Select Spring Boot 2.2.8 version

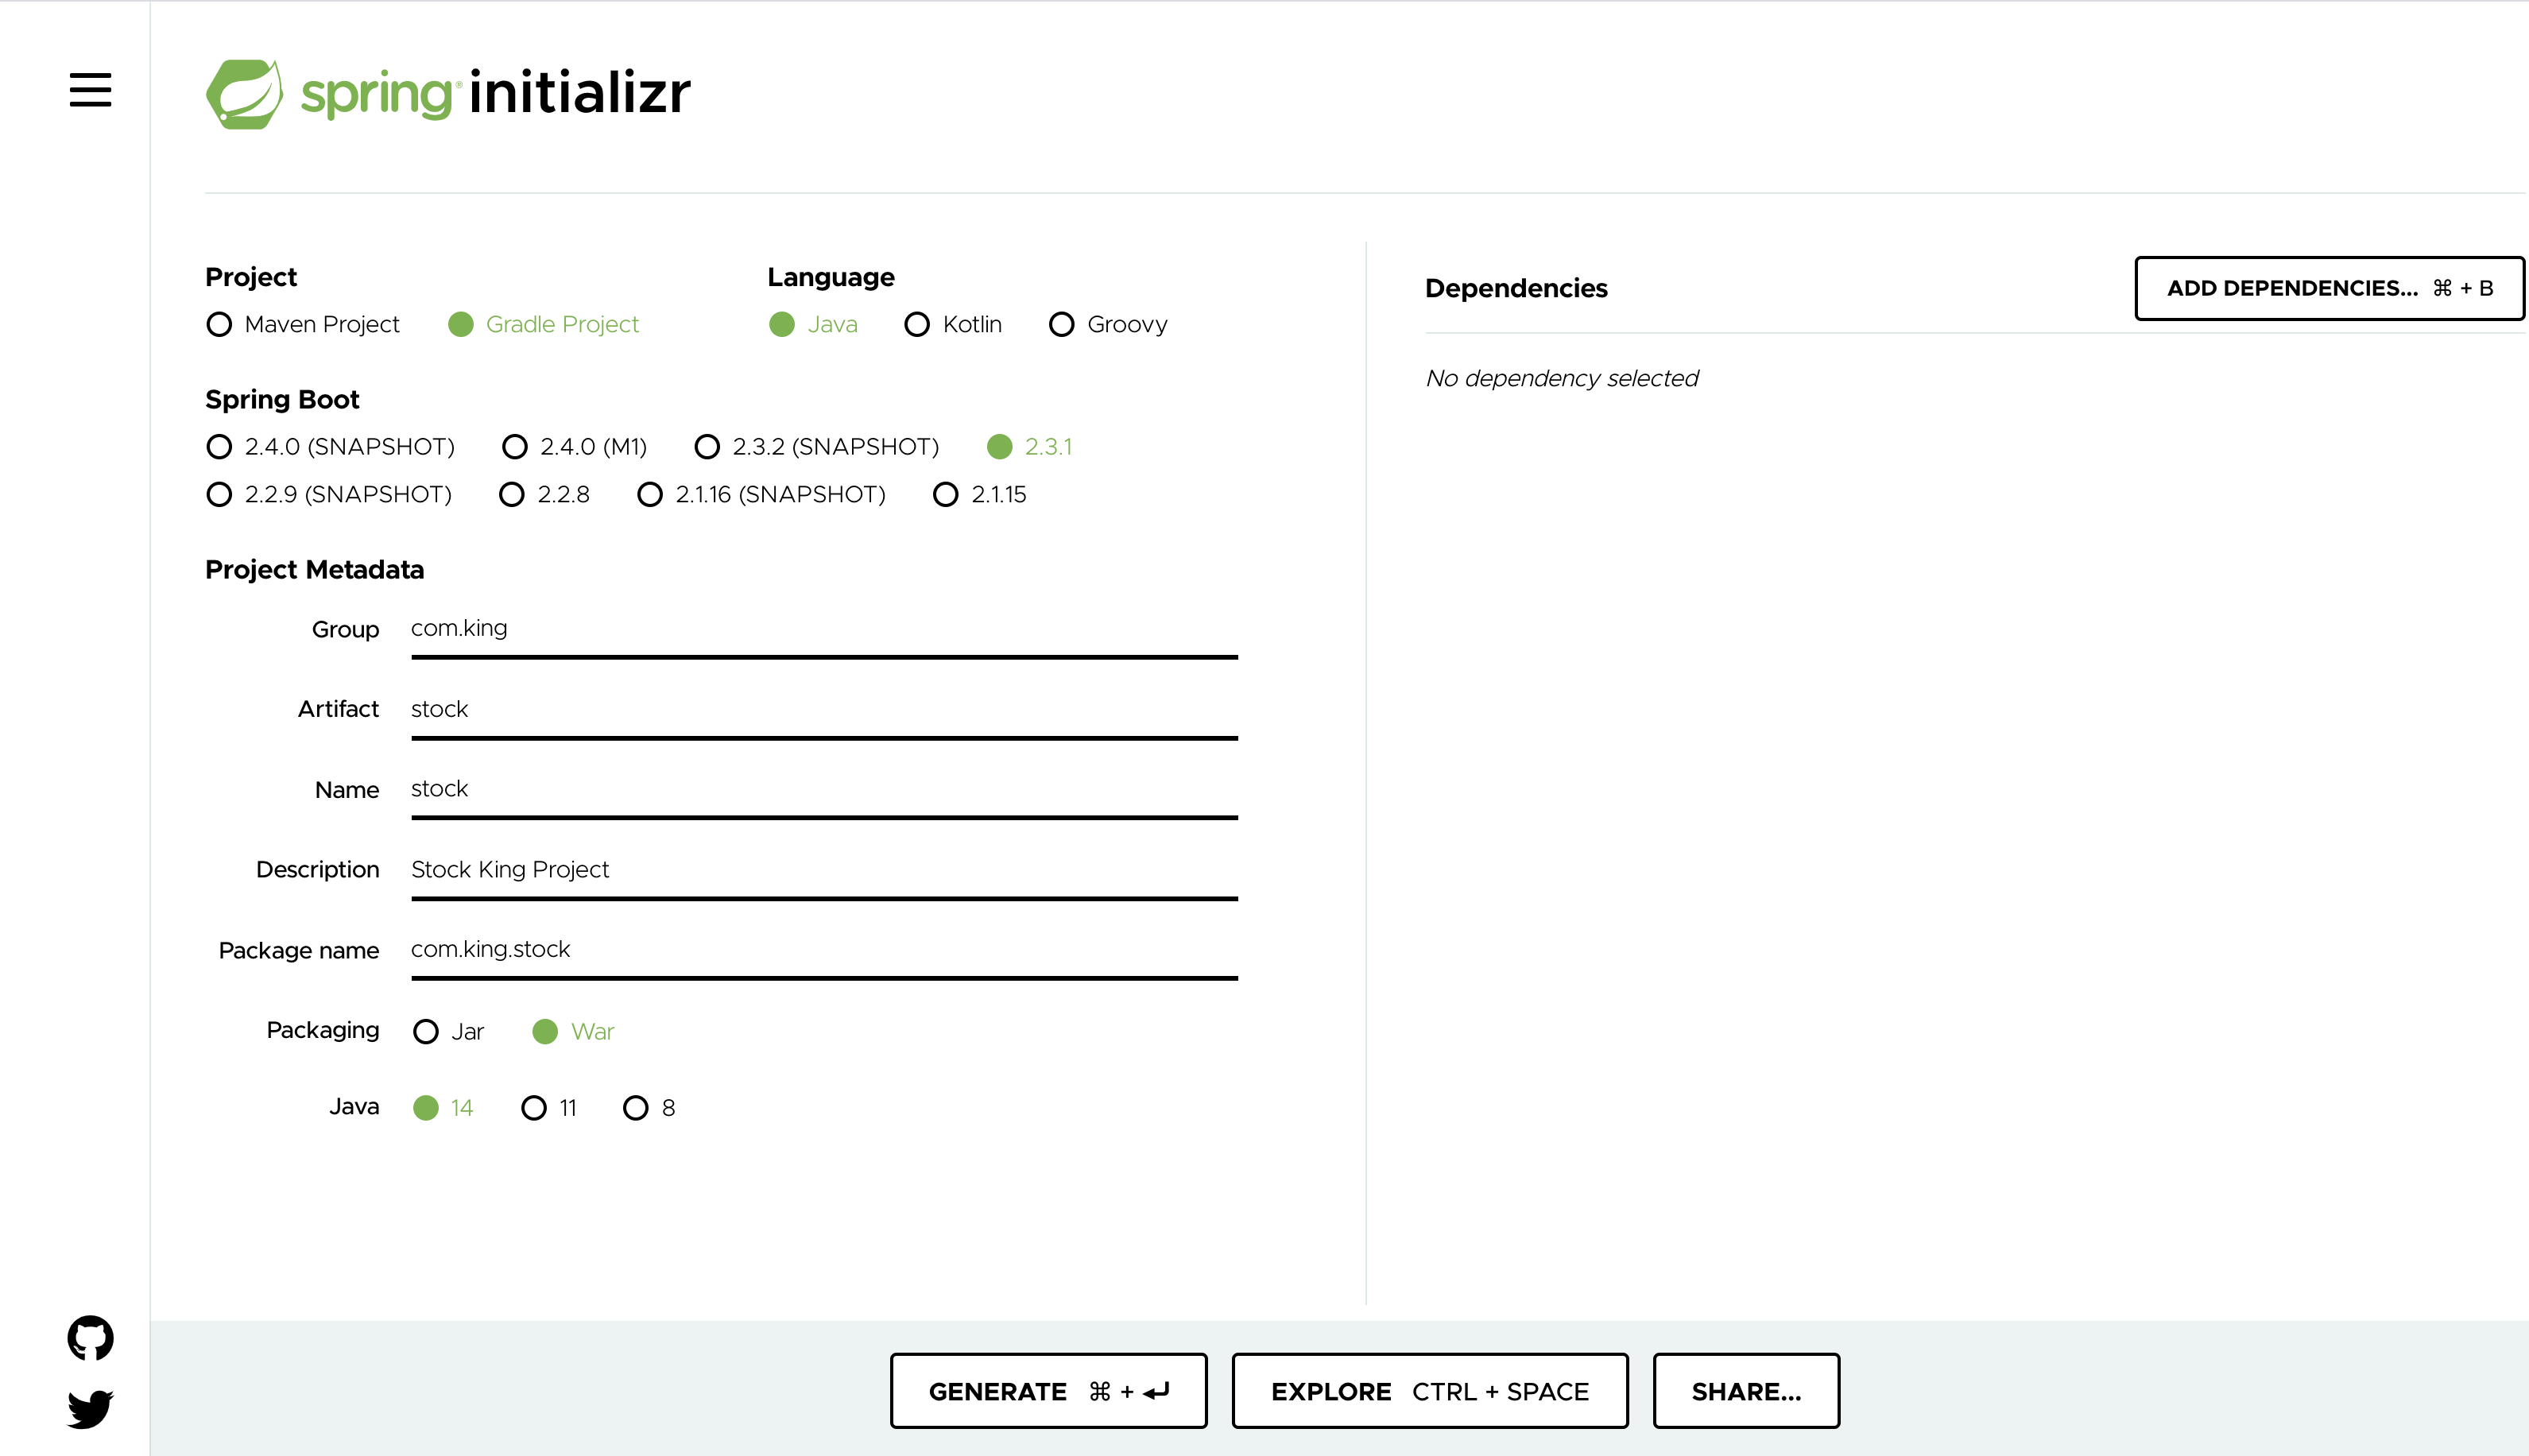[512, 495]
